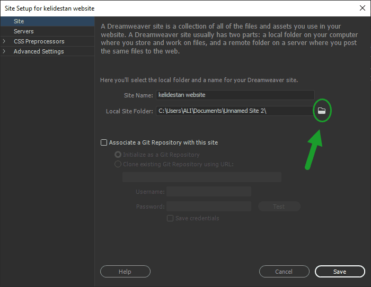Click into the Local Site Folder field
371x287 pixels.
click(235, 111)
